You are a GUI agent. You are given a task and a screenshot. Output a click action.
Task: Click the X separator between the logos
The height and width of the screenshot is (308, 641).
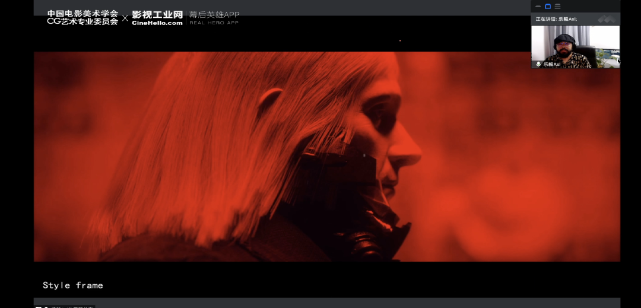pyautogui.click(x=125, y=18)
